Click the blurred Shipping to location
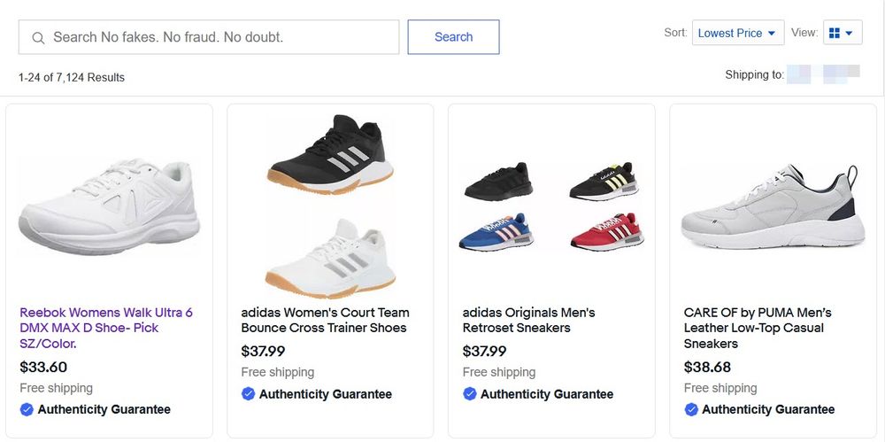The height and width of the screenshot is (442, 885). [823, 75]
